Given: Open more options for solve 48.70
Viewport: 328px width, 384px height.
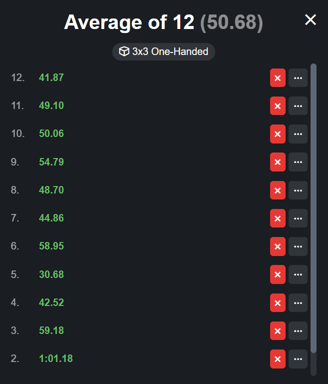Looking at the screenshot, I should [298, 190].
